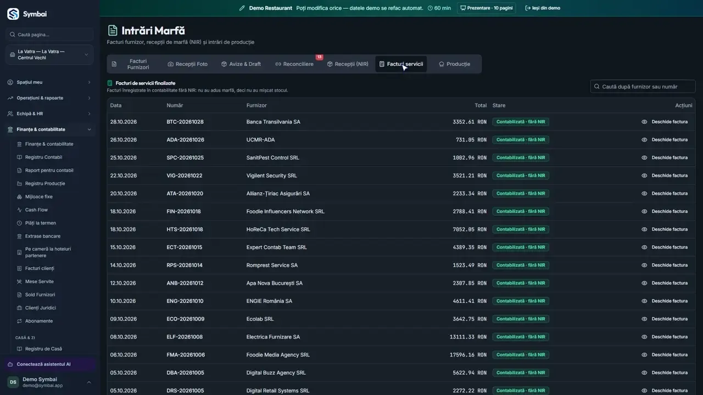Viewport: 703px width, 395px height.
Task: Open the location selector La Vatra dropdown
Action: (49, 55)
